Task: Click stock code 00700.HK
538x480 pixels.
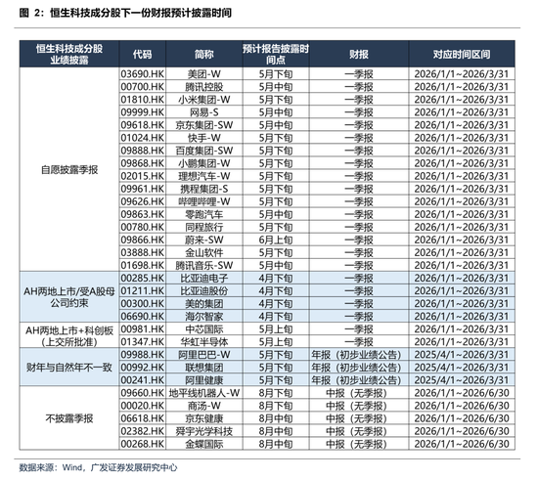Action: click(x=143, y=87)
